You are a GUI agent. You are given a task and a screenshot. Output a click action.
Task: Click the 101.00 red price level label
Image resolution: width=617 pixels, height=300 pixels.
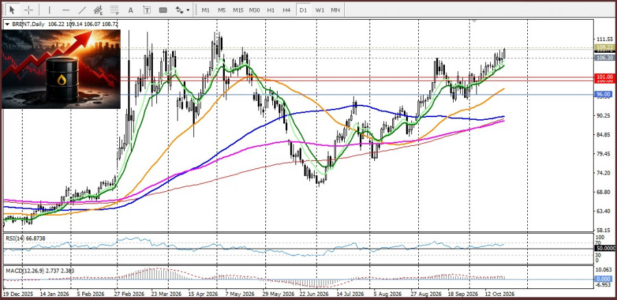(x=604, y=77)
